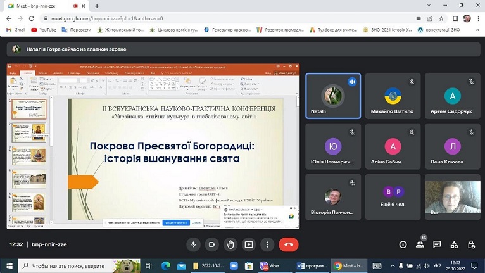This screenshot has width=485, height=273.
Task: Select Лєна Клюєва participant tile
Action: 453,146
